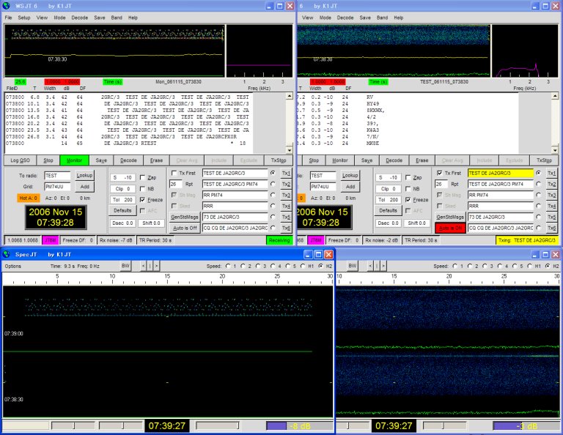This screenshot has height=435, width=563.
Task: Click Log QSO button
Action: 20,160
